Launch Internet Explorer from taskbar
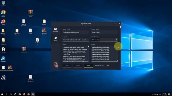This screenshot has height=96, width=172. 15,94
